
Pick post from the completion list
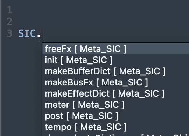pos(116,116)
